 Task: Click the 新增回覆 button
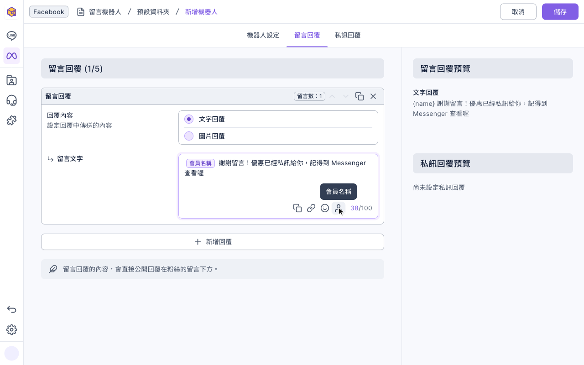coord(213,242)
